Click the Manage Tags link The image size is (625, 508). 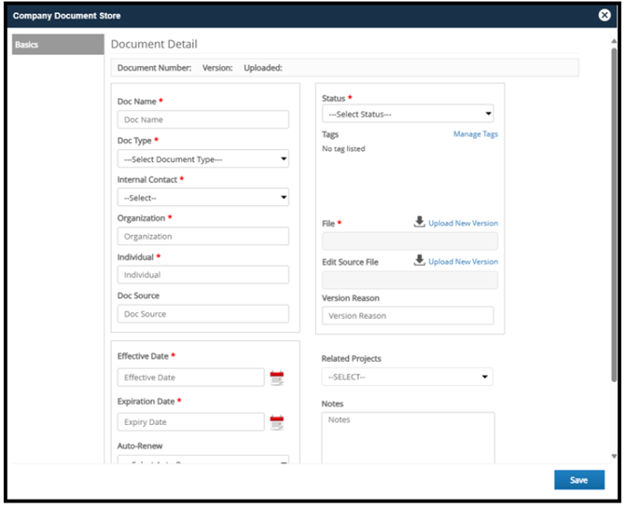click(476, 134)
